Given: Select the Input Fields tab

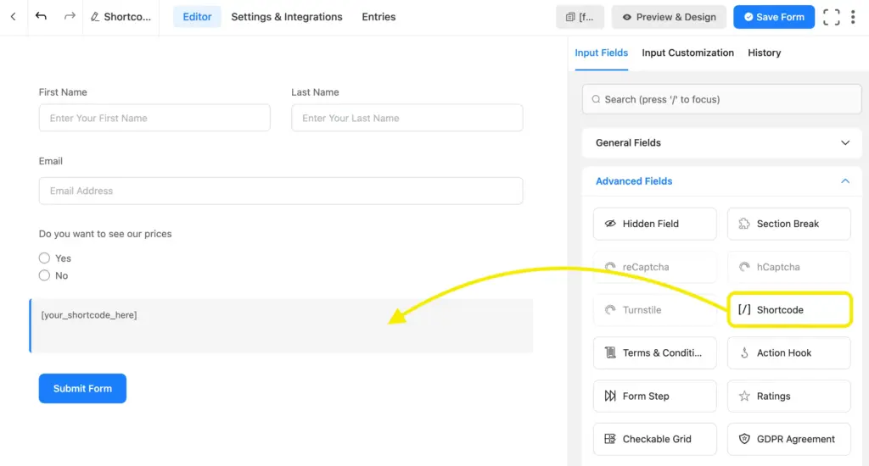Looking at the screenshot, I should point(602,53).
